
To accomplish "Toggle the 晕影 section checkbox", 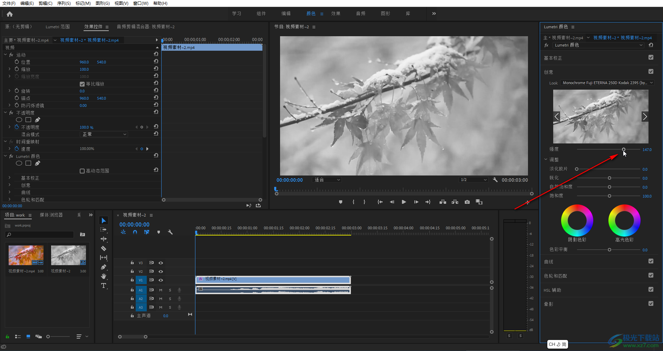I will click(651, 303).
